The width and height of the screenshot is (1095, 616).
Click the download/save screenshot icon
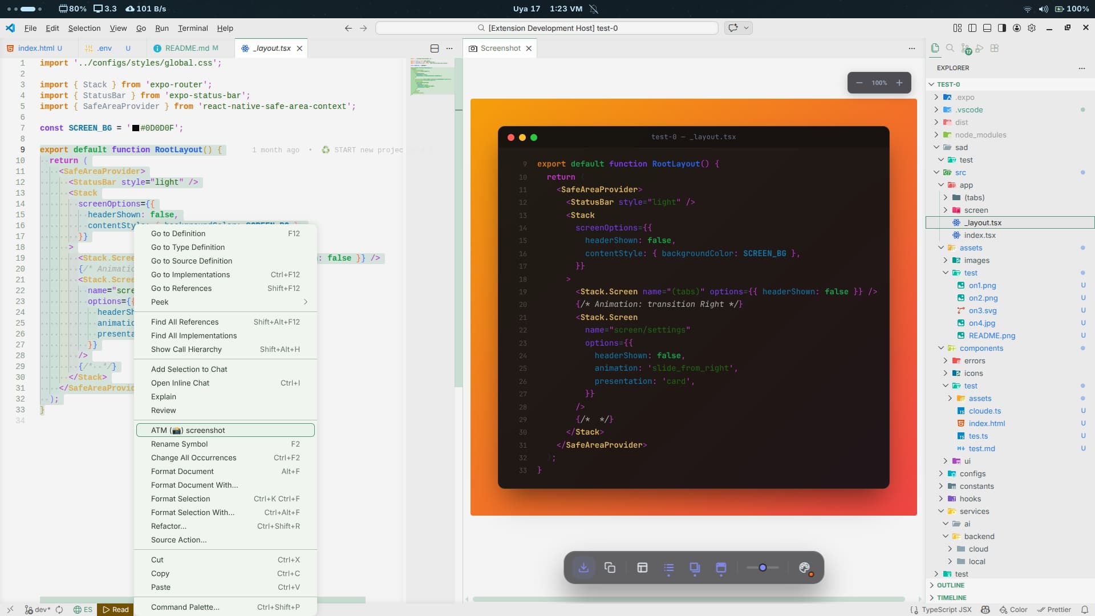583,568
